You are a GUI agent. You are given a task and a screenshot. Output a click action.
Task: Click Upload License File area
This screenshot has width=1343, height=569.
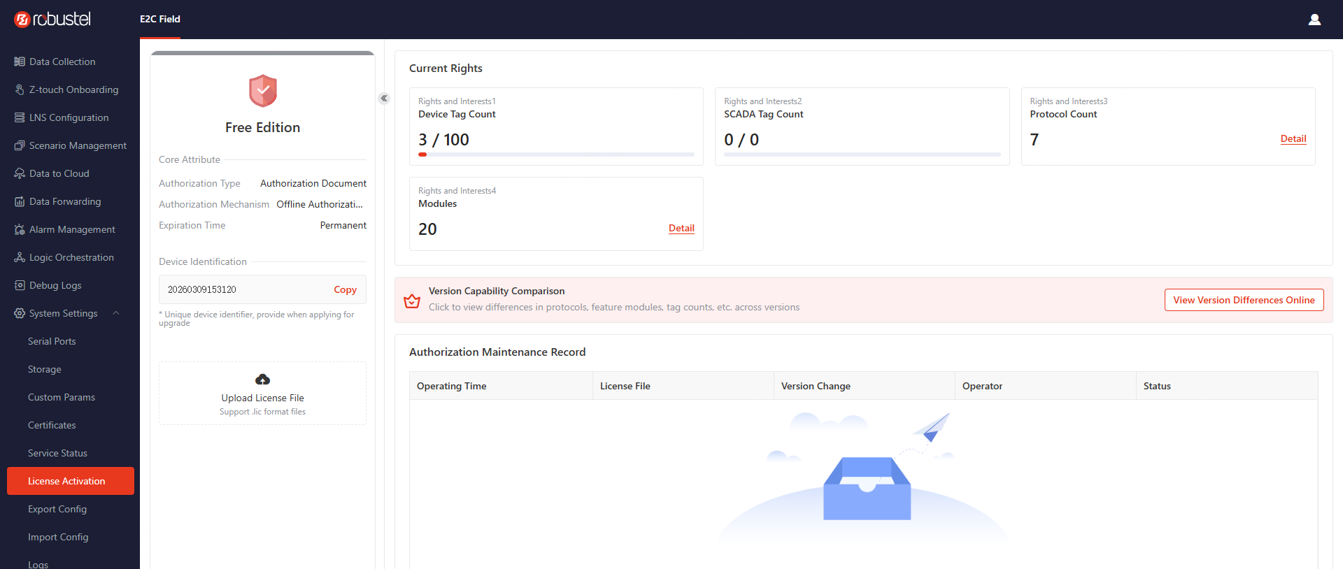tap(262, 393)
